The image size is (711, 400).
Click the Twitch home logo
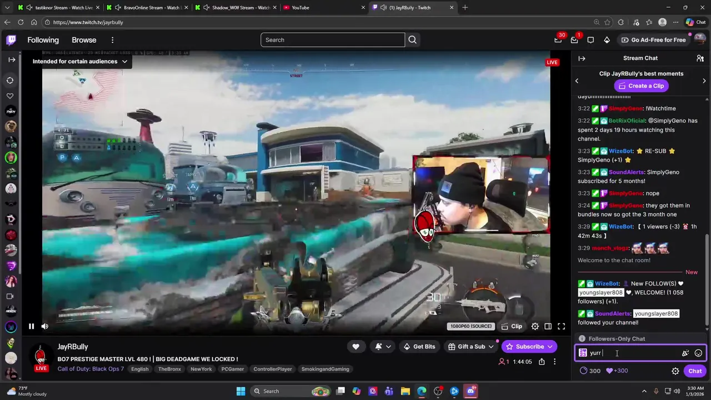[x=11, y=40]
